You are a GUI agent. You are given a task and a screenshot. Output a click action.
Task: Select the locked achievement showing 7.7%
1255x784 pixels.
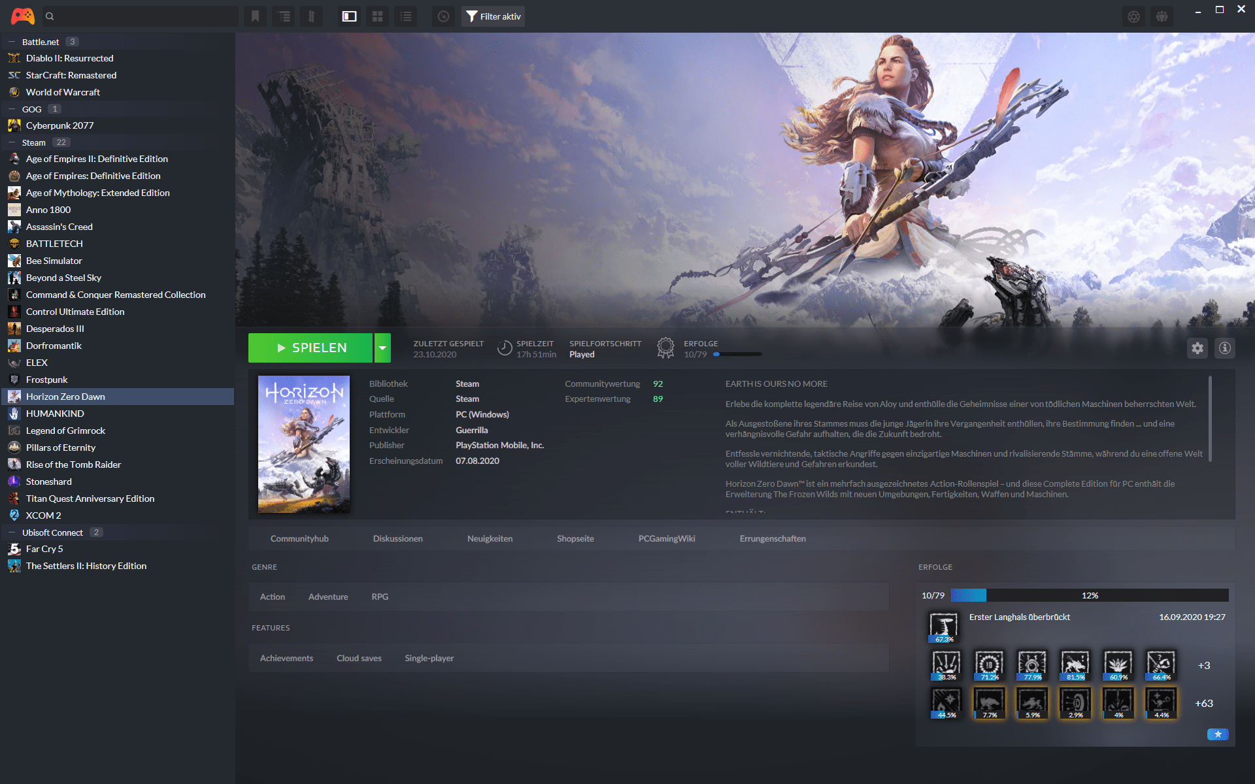click(989, 703)
